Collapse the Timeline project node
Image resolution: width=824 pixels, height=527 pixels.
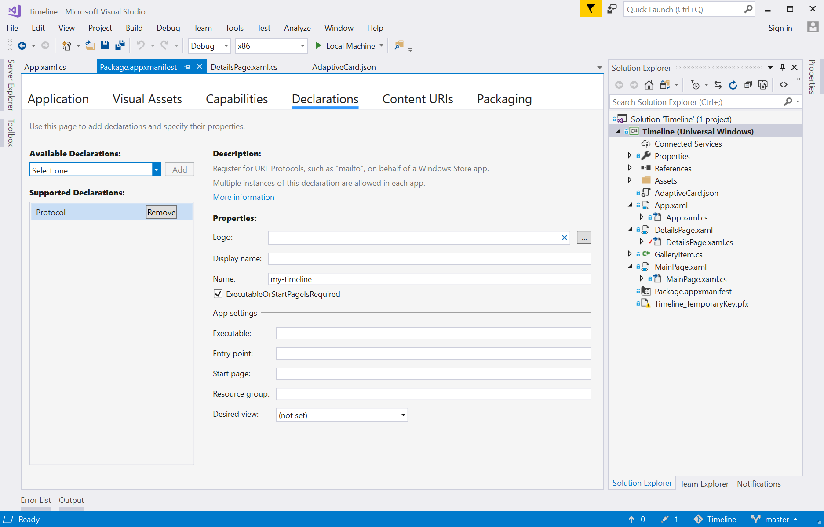click(x=618, y=131)
